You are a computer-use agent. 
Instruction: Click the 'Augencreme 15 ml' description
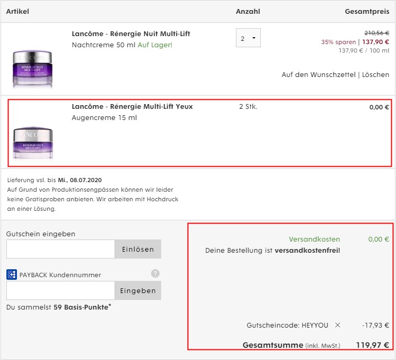coord(104,118)
